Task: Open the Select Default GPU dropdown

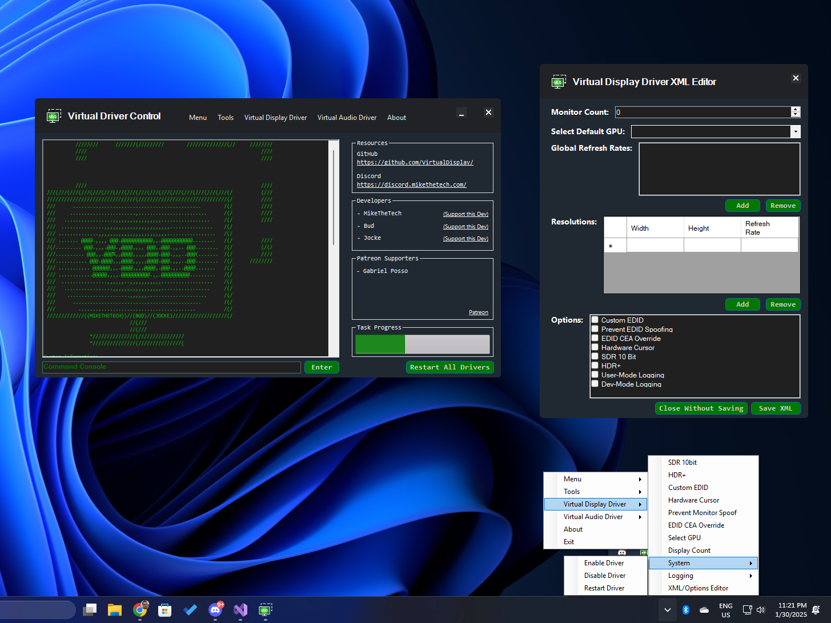Action: 795,131
